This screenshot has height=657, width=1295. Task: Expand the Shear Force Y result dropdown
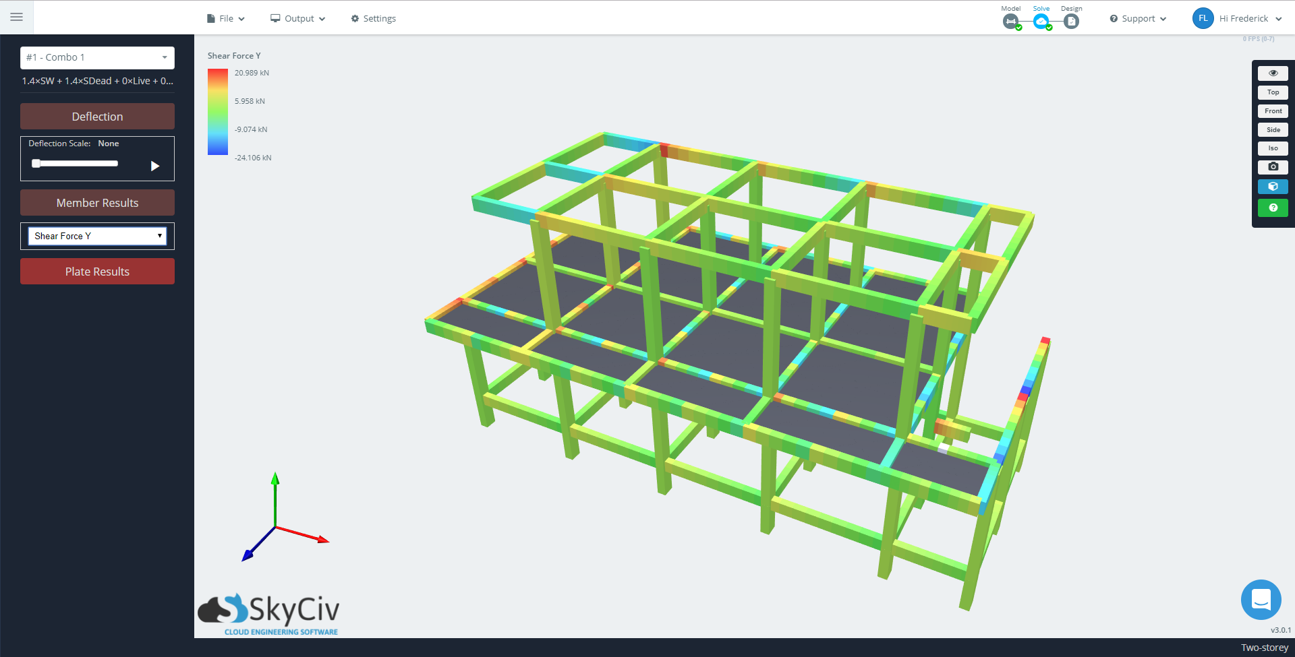pos(97,236)
